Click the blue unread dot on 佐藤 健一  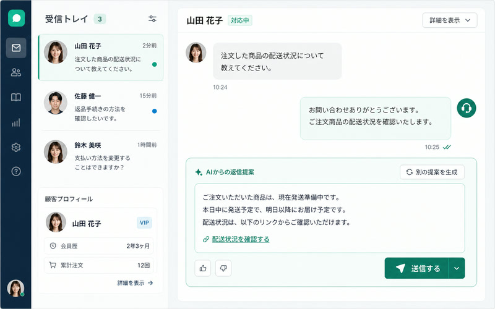tap(154, 111)
